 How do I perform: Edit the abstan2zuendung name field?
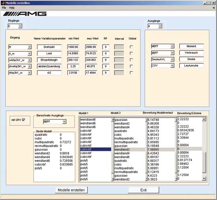49,66
